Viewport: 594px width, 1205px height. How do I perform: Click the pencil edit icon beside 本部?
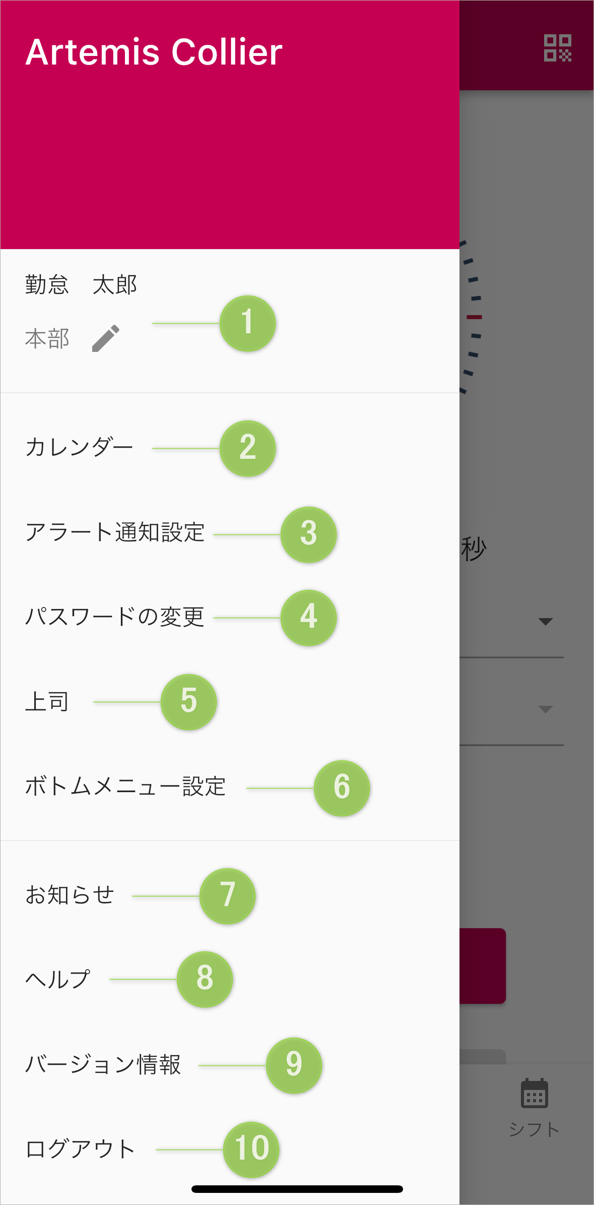[106, 338]
